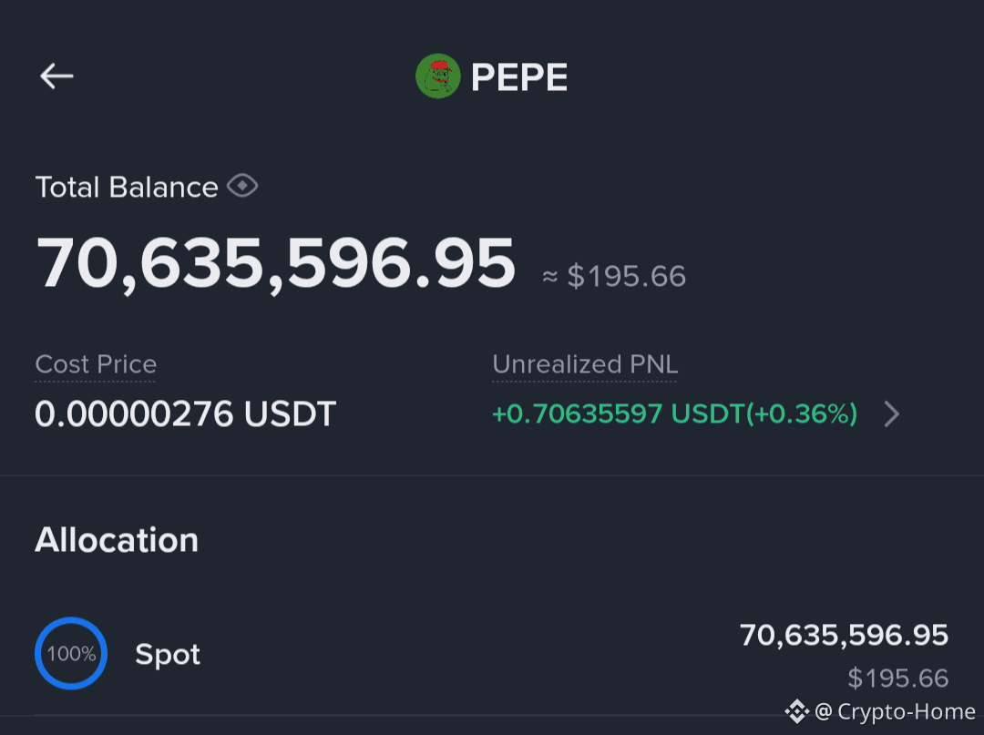Click the ≈ $195.66 approximate value
This screenshot has width=984, height=735.
click(x=614, y=277)
